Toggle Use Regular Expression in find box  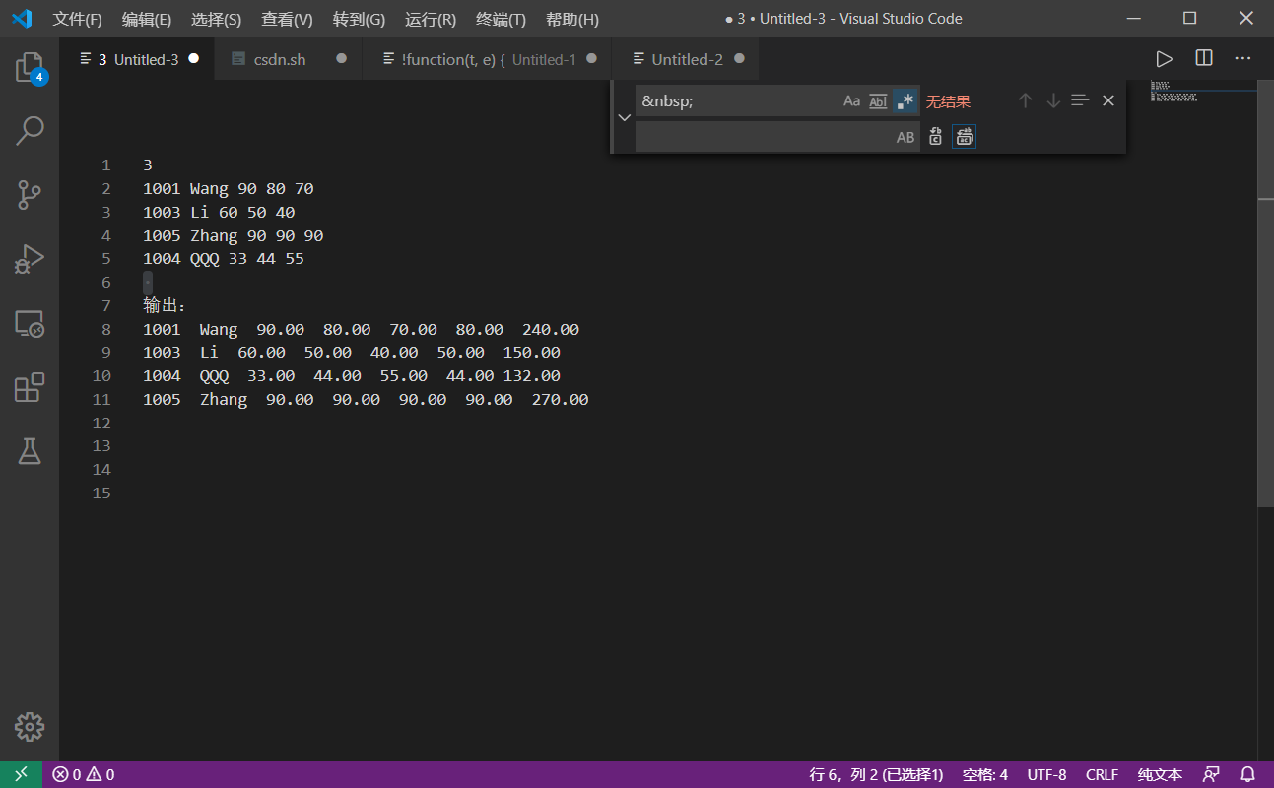(905, 101)
